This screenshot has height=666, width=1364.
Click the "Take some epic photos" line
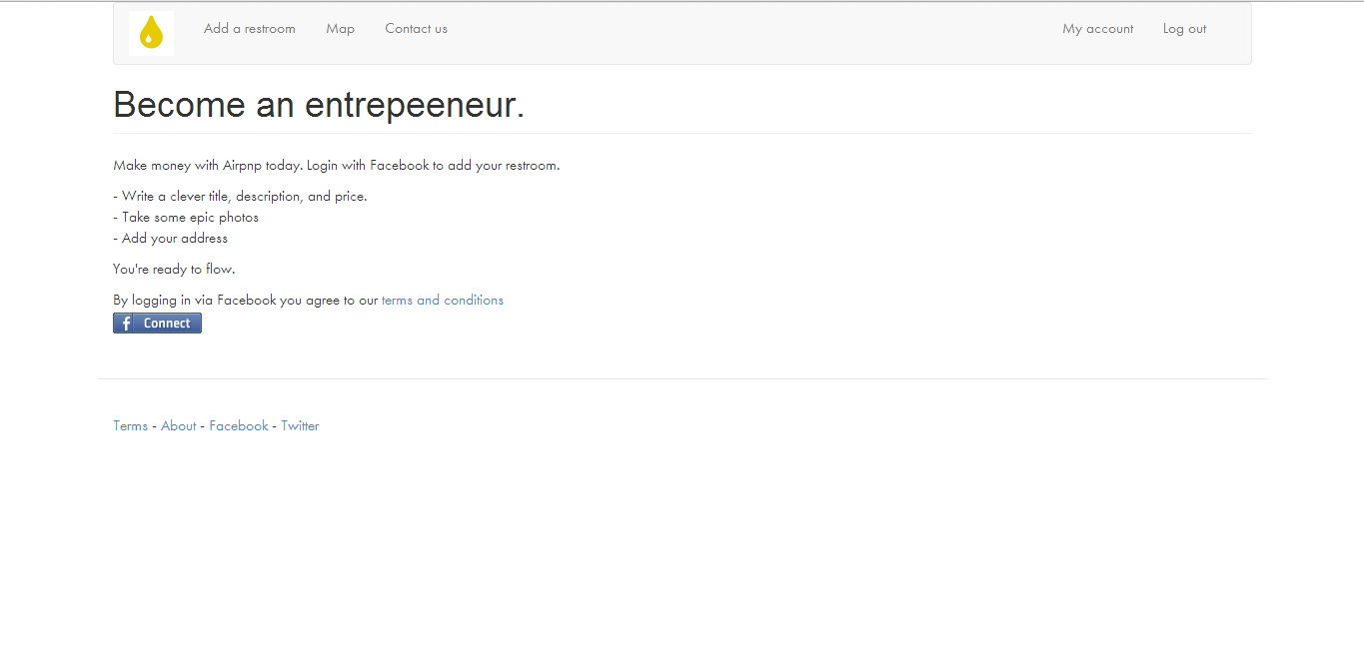coord(186,218)
